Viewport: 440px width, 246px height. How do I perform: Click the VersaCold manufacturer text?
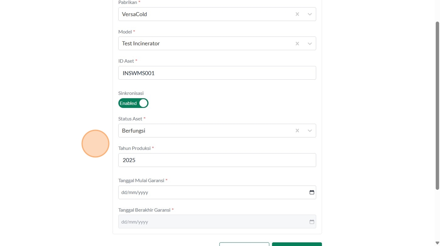(x=134, y=14)
